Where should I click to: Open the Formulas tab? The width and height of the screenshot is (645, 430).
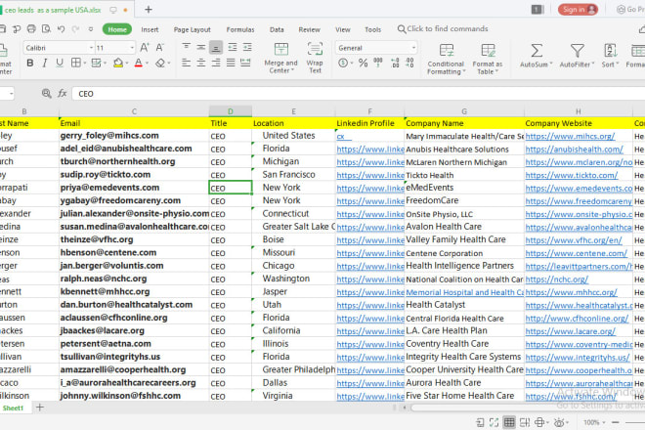coord(240,29)
